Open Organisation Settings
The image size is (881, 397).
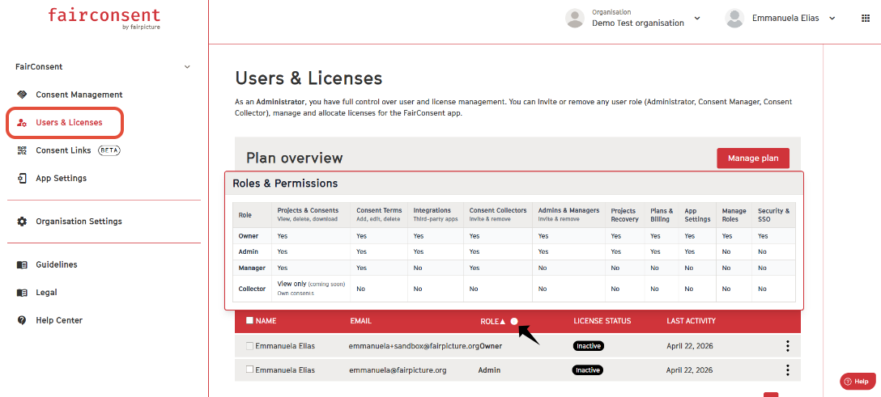point(79,221)
